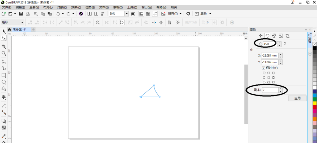
Task: Open the 效果 menu
Action: click(76, 7)
